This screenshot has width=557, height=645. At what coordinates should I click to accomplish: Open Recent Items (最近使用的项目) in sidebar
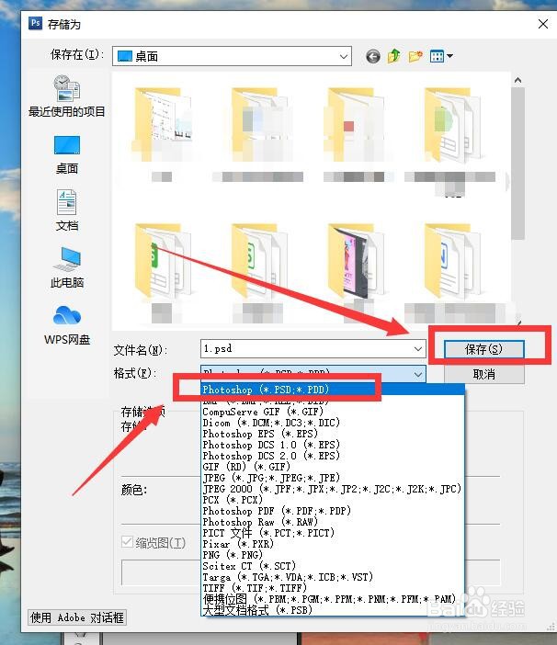coord(67,96)
